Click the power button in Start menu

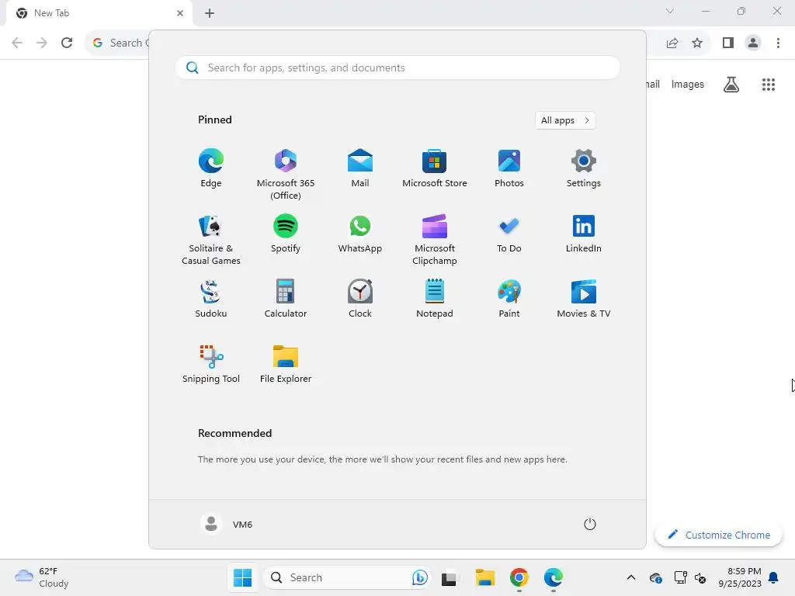pyautogui.click(x=590, y=524)
